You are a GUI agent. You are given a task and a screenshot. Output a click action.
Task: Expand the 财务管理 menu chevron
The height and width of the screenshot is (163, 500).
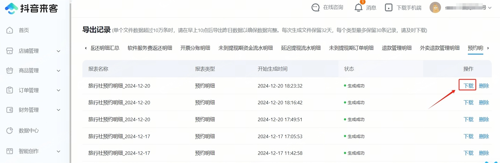click(58, 110)
